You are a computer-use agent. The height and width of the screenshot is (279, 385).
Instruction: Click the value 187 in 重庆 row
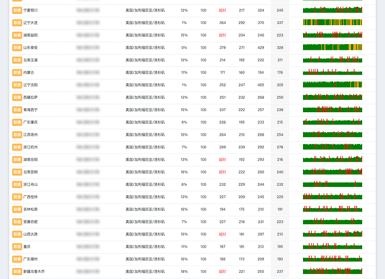223,247
